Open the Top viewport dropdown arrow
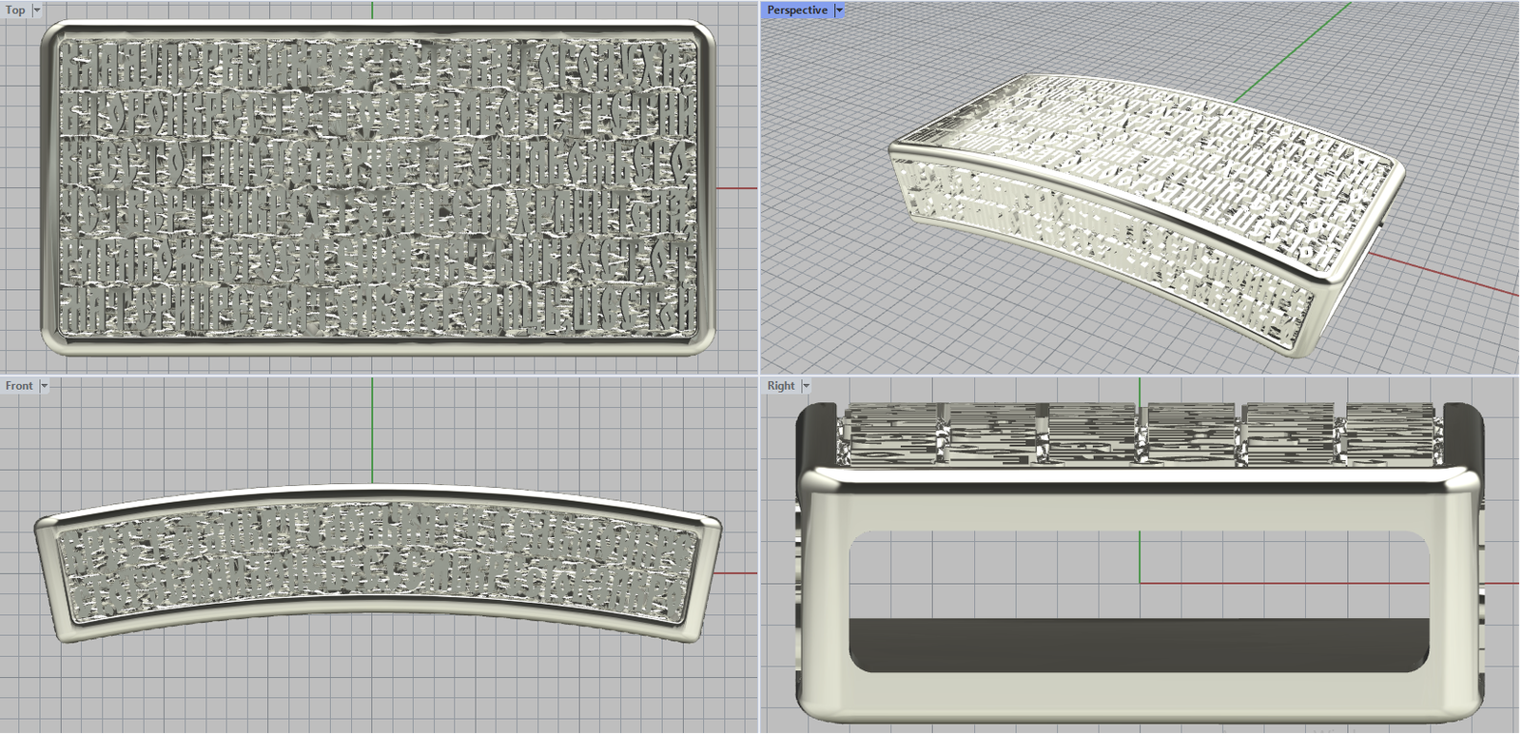The width and height of the screenshot is (1522, 734). [x=37, y=10]
